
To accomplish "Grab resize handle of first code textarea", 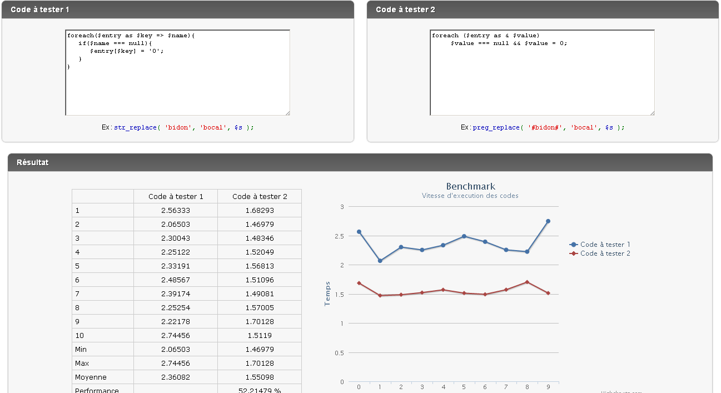I will pyautogui.click(x=287, y=113).
